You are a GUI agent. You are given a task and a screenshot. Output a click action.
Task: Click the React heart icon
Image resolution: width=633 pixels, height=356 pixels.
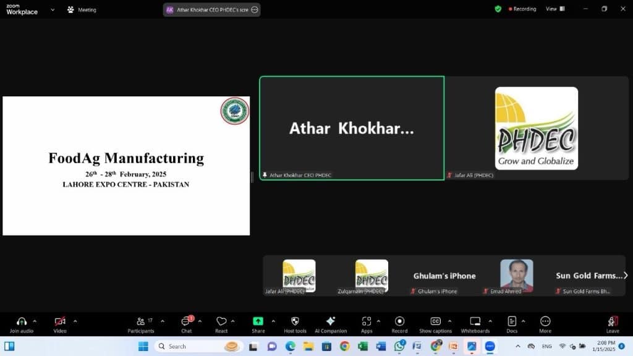tap(221, 322)
